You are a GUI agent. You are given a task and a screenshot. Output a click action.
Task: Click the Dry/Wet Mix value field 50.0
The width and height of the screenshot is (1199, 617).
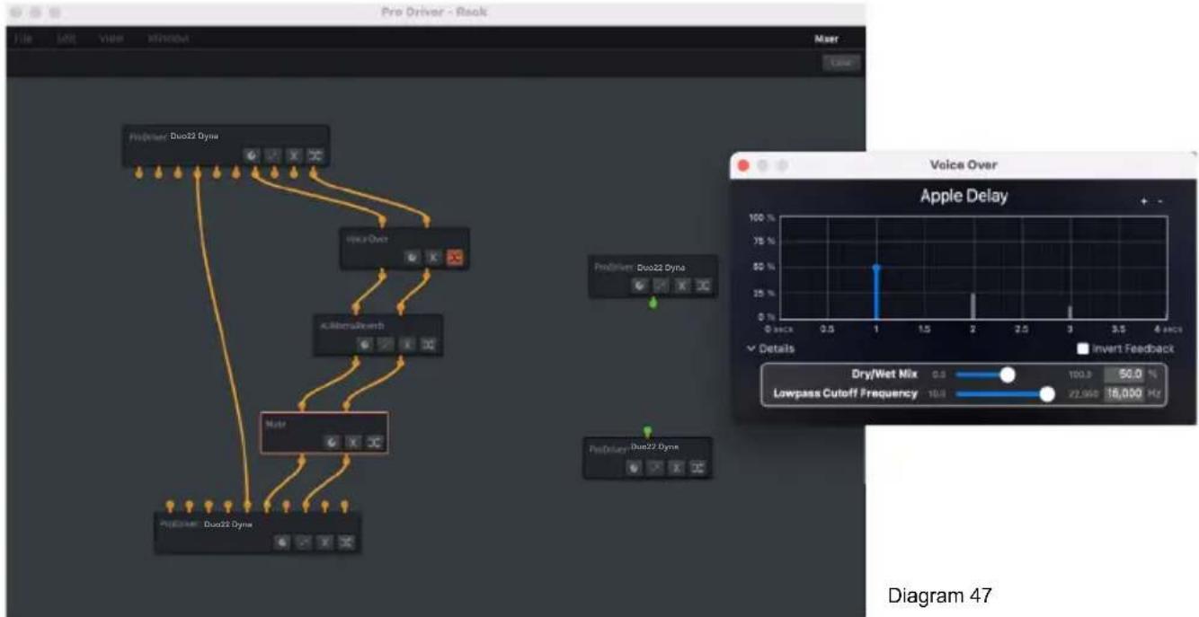1124,375
